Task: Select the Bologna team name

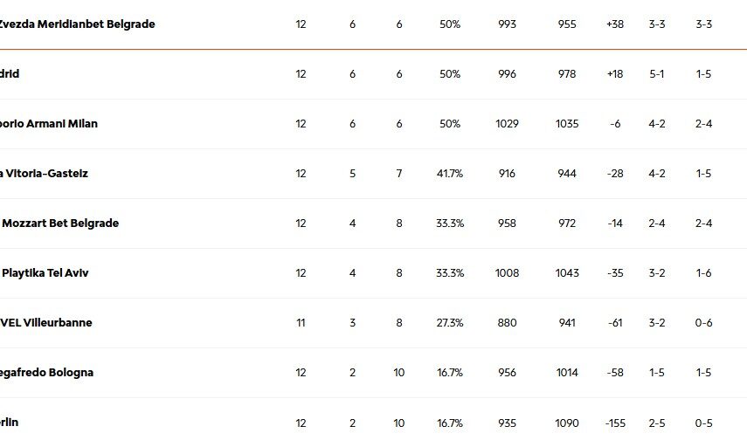Action: [x=47, y=373]
